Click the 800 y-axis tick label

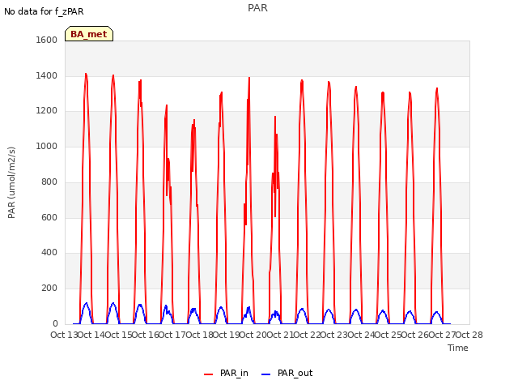tap(49, 182)
